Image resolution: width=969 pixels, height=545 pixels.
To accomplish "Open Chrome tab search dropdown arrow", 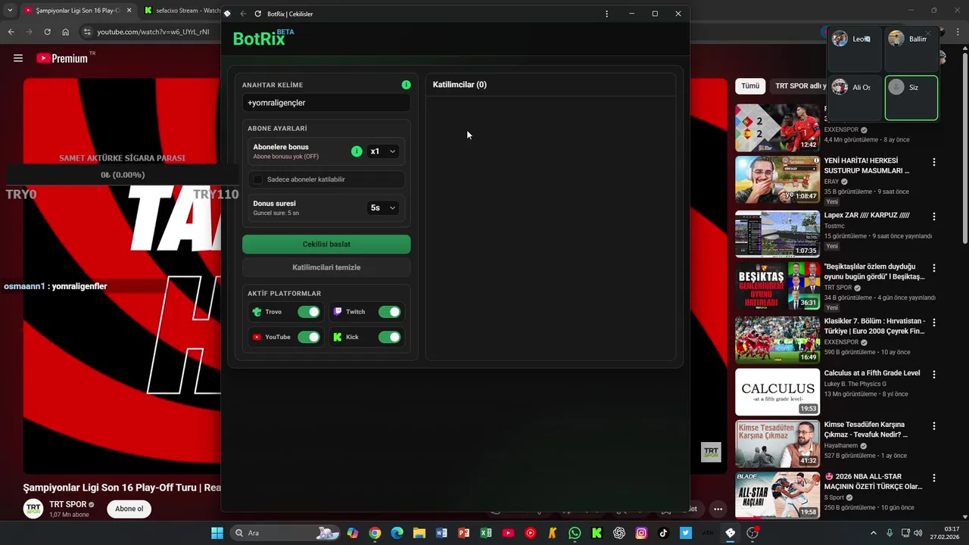I will tap(10, 11).
